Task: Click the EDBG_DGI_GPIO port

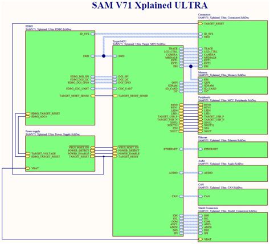Action: point(92,83)
